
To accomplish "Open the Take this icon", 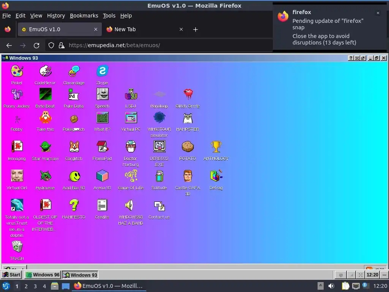I will [45, 118].
